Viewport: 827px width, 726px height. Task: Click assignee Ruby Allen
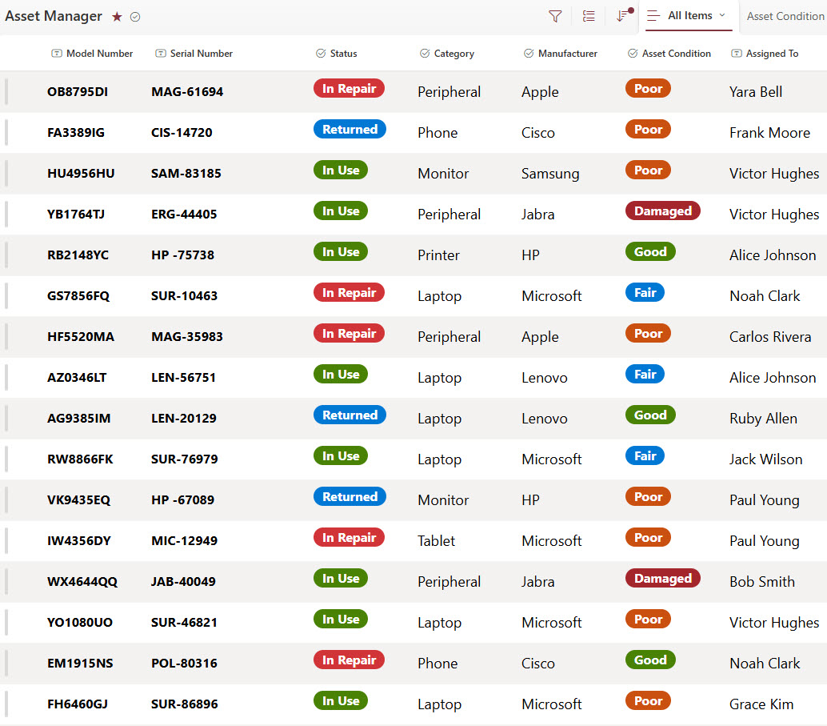[763, 419]
